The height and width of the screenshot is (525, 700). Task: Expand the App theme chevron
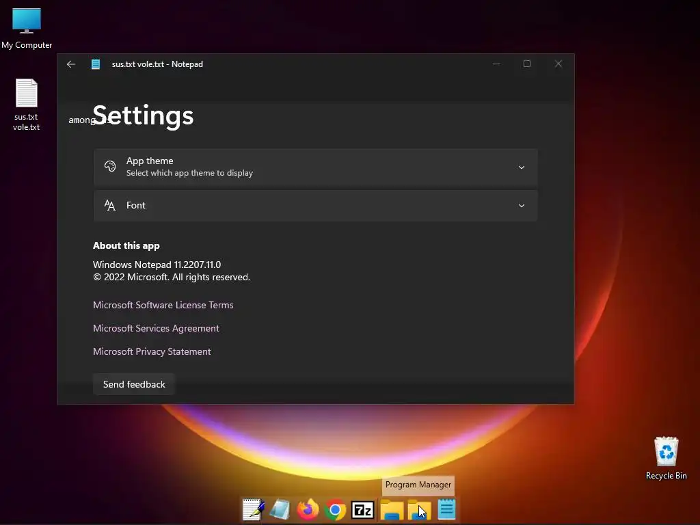[521, 167]
